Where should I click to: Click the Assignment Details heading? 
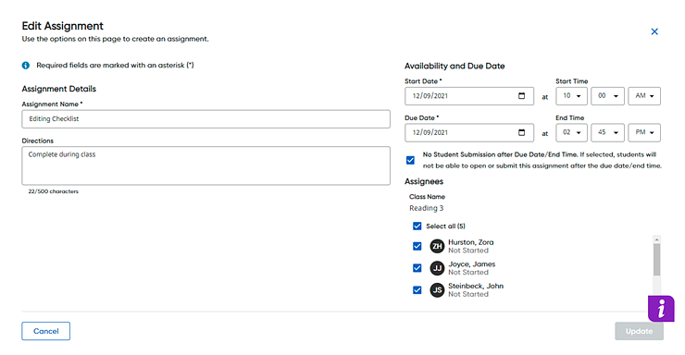point(59,89)
